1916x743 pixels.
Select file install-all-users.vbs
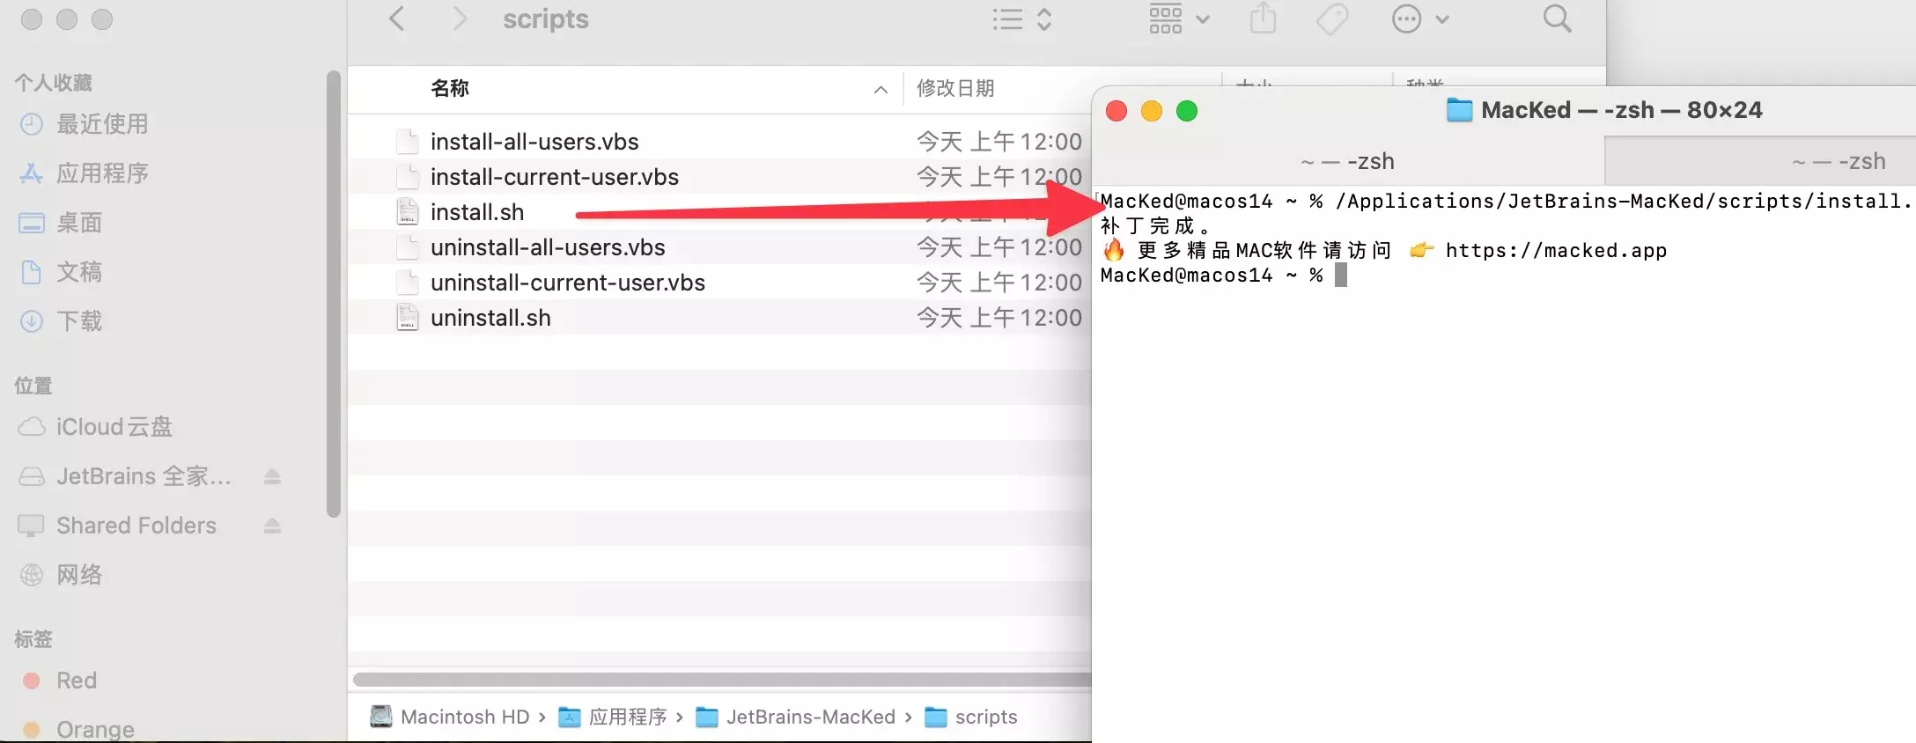click(534, 142)
